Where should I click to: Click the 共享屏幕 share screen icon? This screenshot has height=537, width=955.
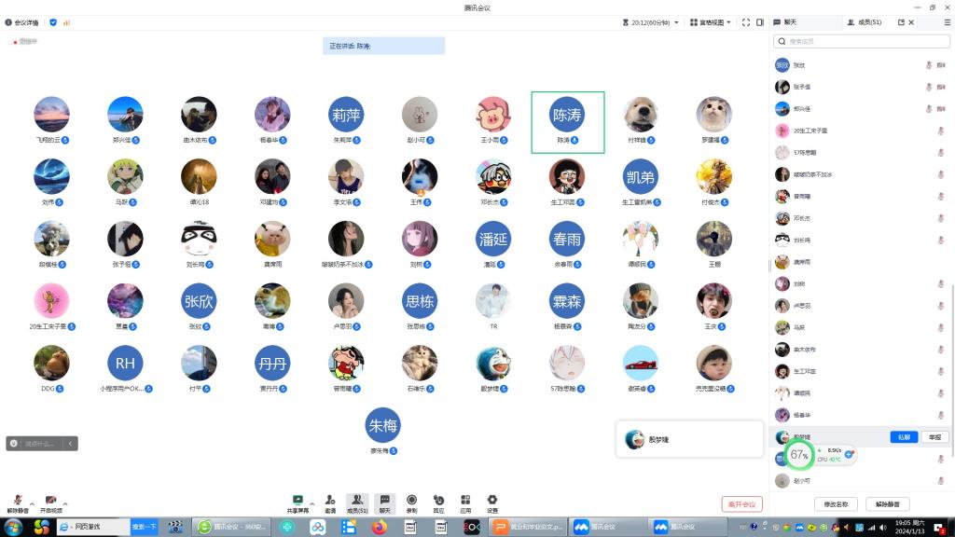298,501
